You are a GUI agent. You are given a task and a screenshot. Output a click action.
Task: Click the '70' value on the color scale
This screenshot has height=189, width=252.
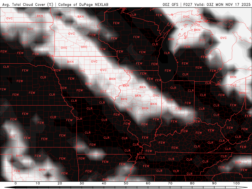click(x=170, y=183)
